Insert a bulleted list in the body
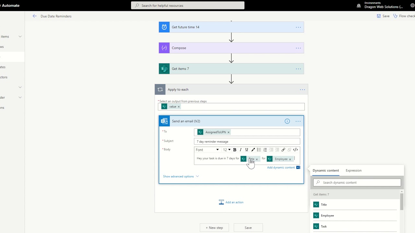415x233 pixels. coord(259,150)
